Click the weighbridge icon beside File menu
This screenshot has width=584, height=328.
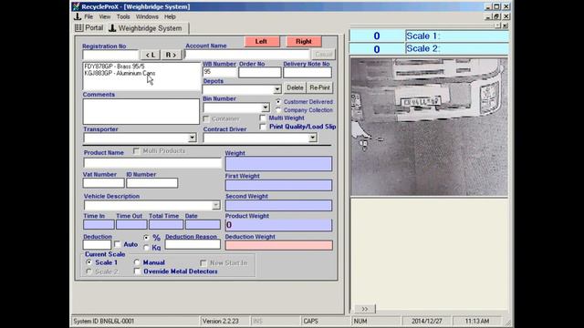(x=78, y=16)
